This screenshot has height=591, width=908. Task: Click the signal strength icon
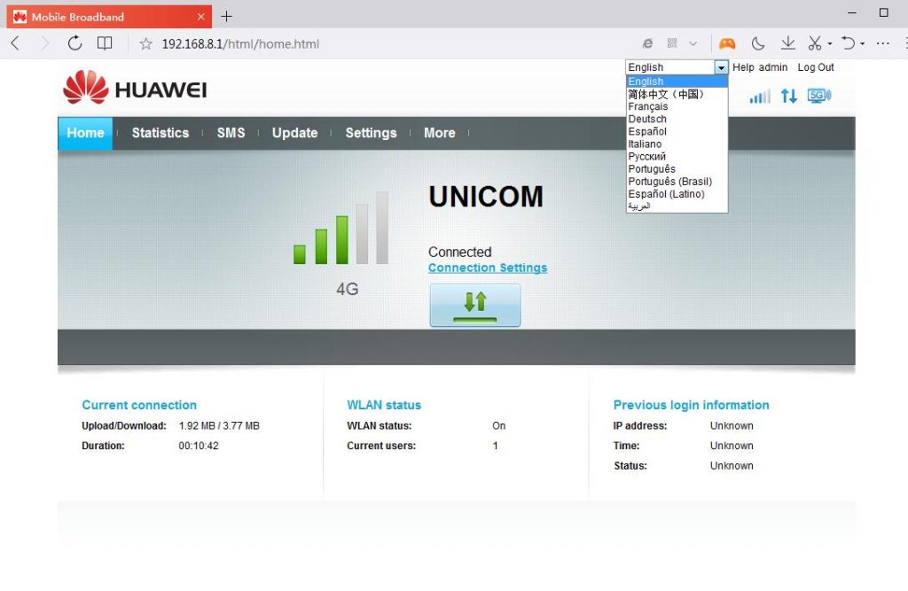tap(758, 96)
